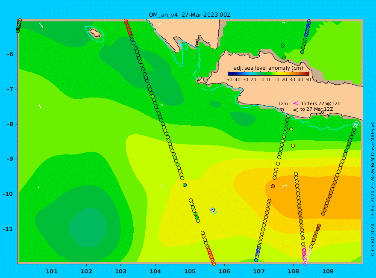Click the 0 tick label under the colorbar

269,80
